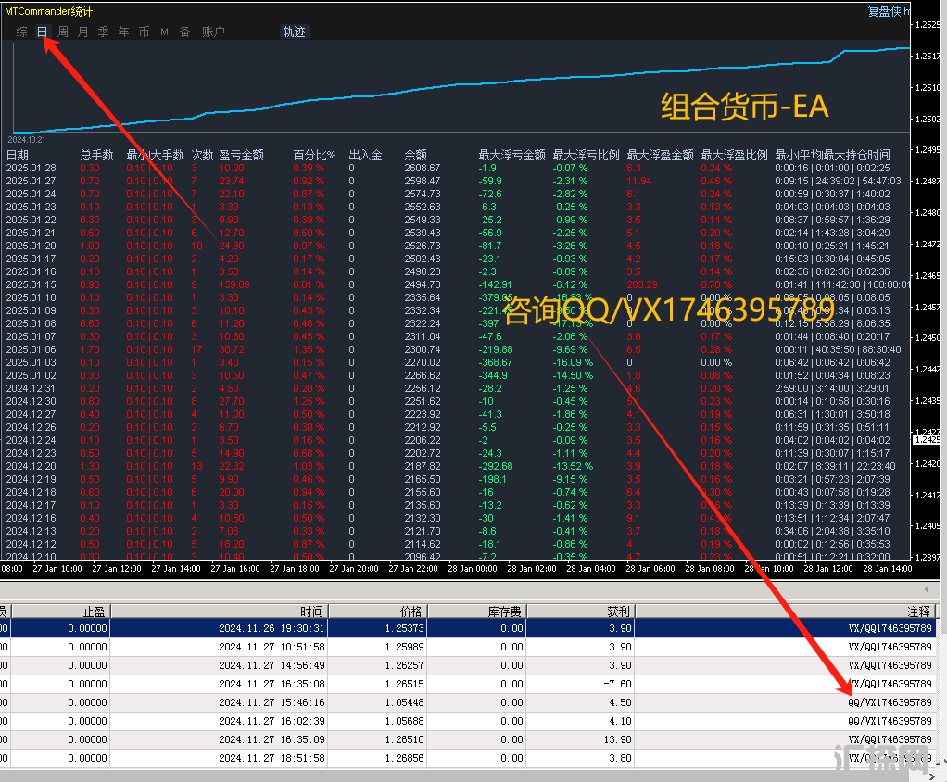947x782 pixels.
Task: Click the 盈亏金额 column header
Action: pos(241,155)
